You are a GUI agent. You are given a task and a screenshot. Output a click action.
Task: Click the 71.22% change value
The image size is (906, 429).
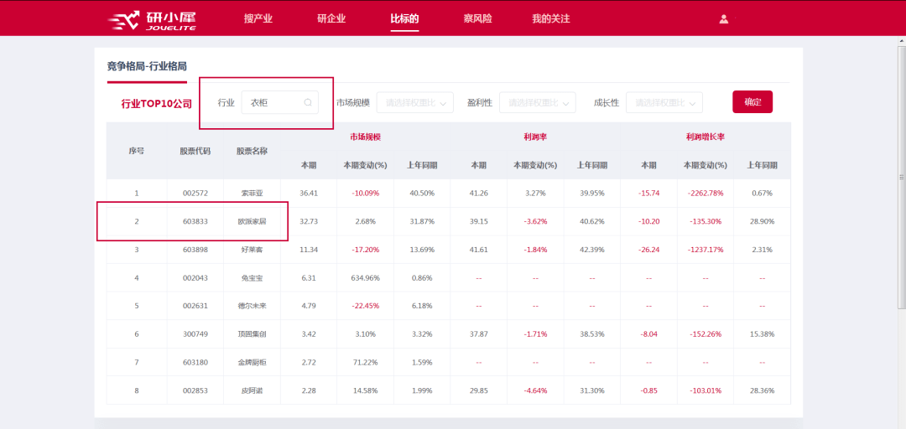coord(365,363)
